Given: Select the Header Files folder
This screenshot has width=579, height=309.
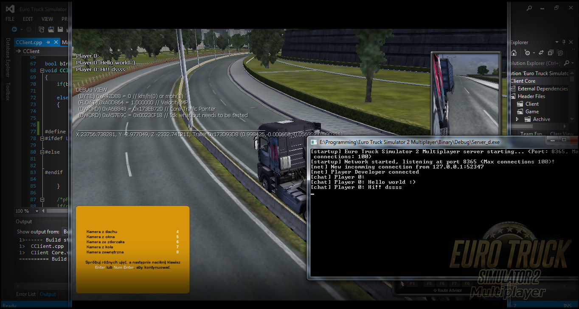Looking at the screenshot, I should 531,96.
